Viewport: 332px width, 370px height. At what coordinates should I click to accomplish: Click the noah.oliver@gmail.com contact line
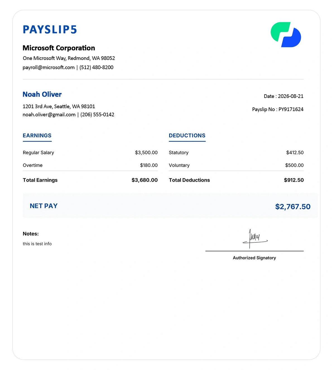(68, 115)
